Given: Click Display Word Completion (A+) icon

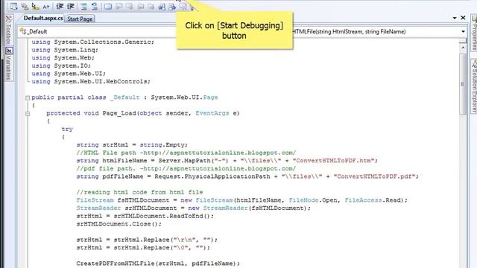Looking at the screenshot, I should click(46, 7).
